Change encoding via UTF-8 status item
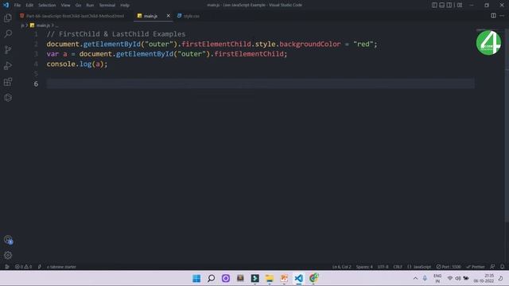The width and height of the screenshot is (509, 286). [383, 267]
